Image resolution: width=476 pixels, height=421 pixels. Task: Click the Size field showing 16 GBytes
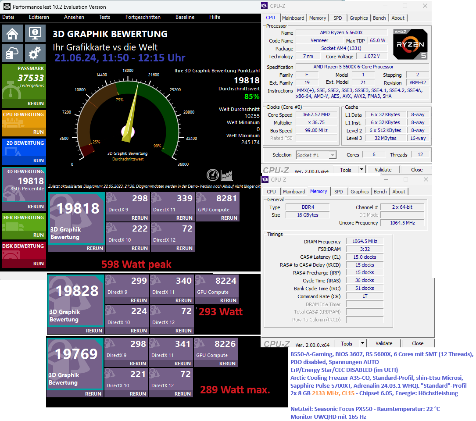[x=308, y=215]
